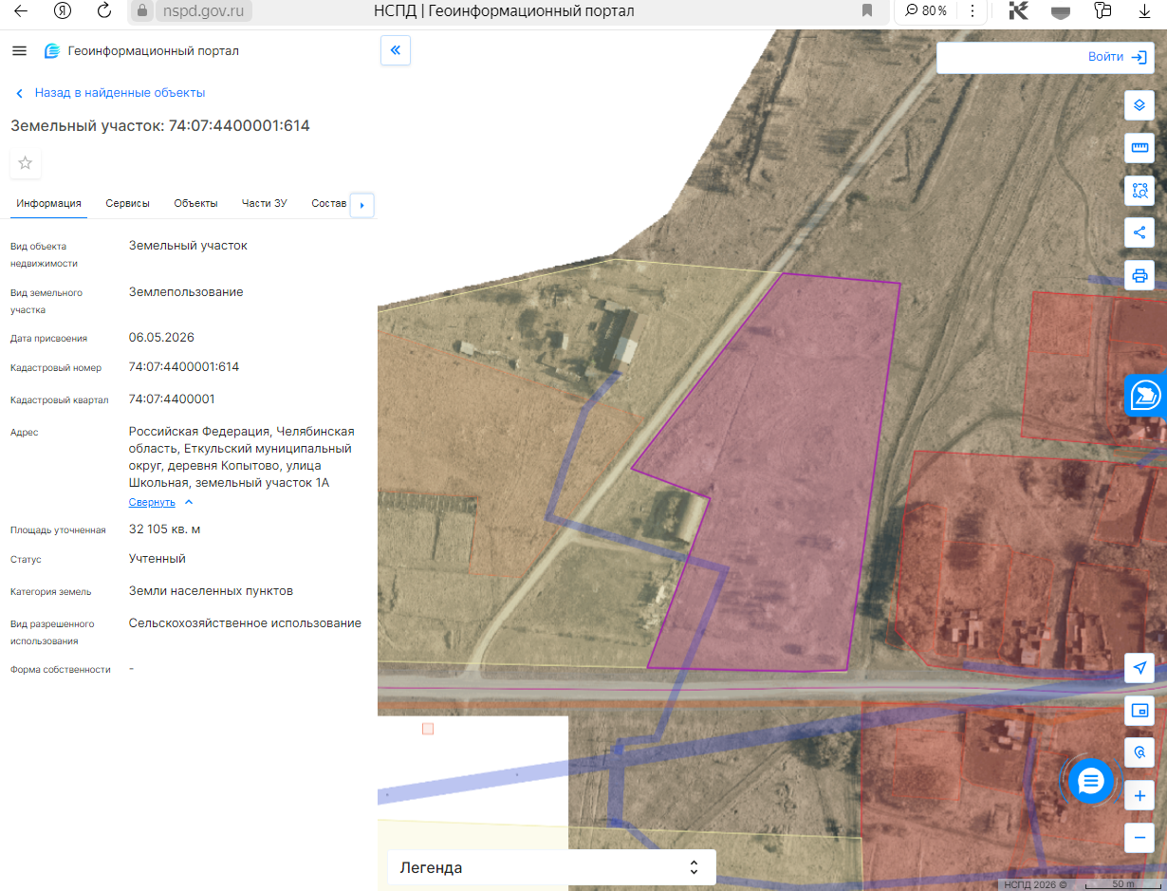The image size is (1167, 891).
Task: Open the chat support bubble
Action: [x=1091, y=781]
